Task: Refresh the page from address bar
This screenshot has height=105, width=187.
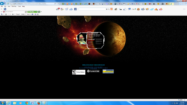Action: 58,4
